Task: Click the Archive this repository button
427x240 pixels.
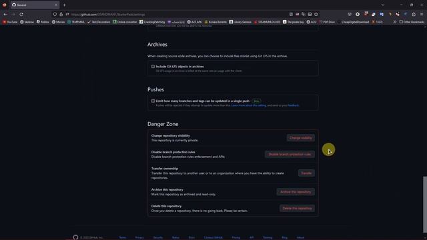Action: [296, 192]
